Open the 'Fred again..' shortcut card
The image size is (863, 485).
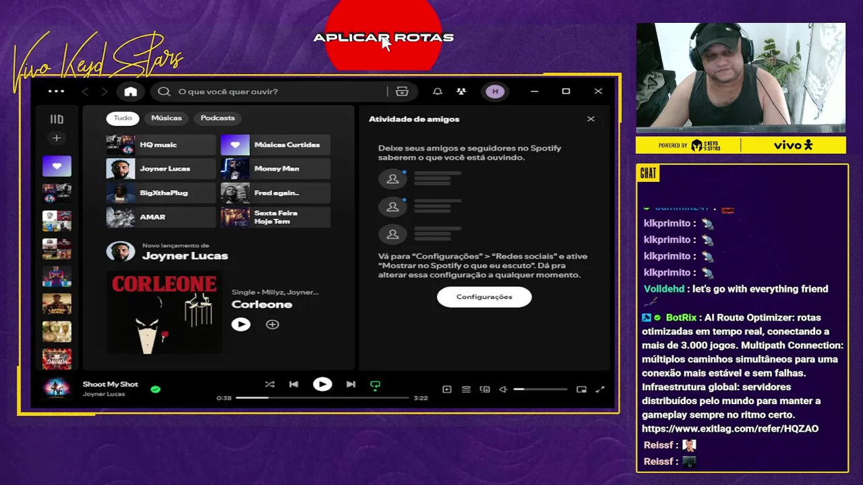pyautogui.click(x=275, y=193)
